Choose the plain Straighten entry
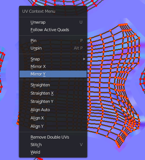The image size is (145, 160). pyautogui.click(x=53, y=85)
